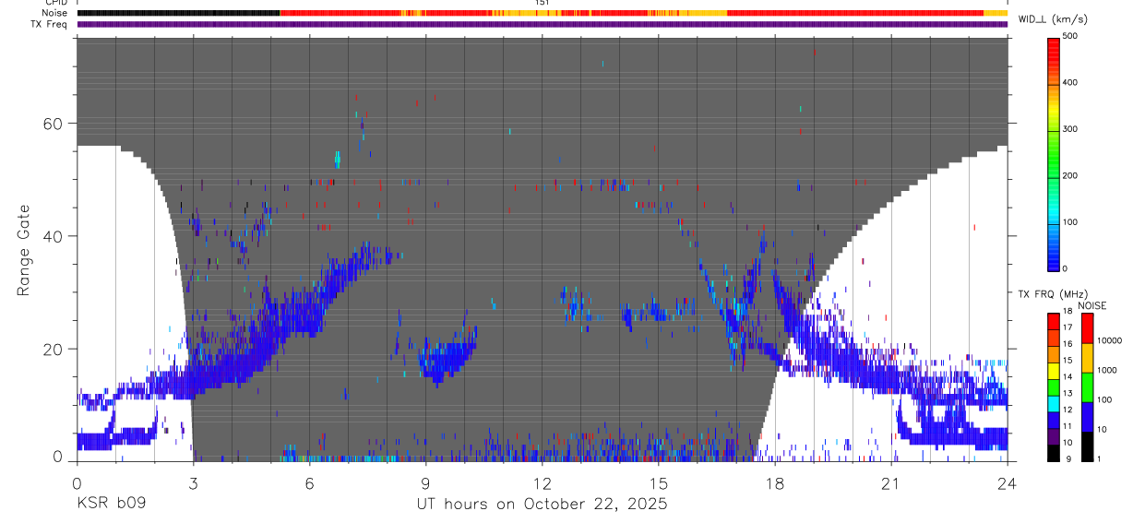Image resolution: width=1133 pixels, height=523 pixels.
Task: Select the "40" range gate tick label
Action: point(54,236)
